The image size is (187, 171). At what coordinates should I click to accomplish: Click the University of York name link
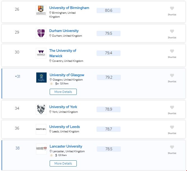(x=63, y=107)
